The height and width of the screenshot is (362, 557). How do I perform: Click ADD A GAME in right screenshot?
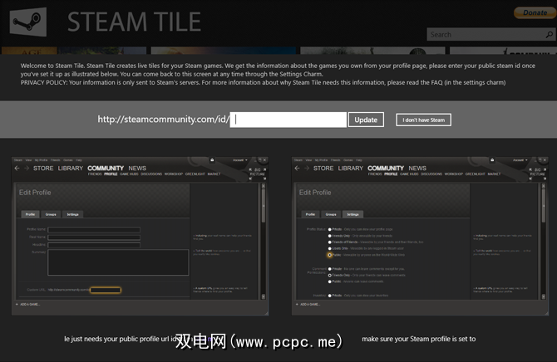(310, 305)
